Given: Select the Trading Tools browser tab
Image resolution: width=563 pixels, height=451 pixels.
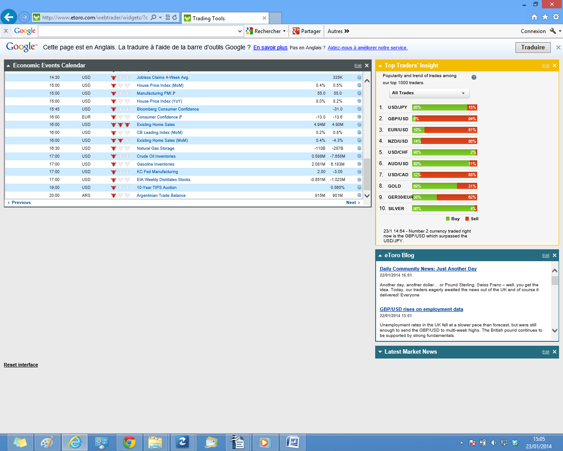Looking at the screenshot, I should click(225, 18).
